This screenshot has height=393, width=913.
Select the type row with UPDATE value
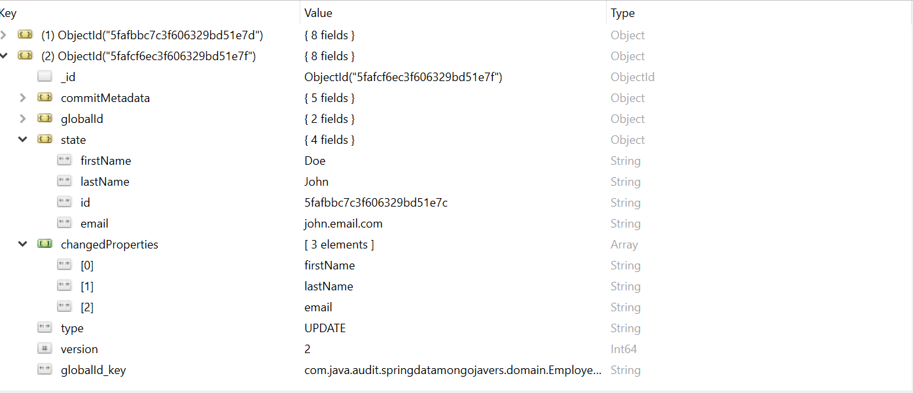pyautogui.click(x=72, y=328)
